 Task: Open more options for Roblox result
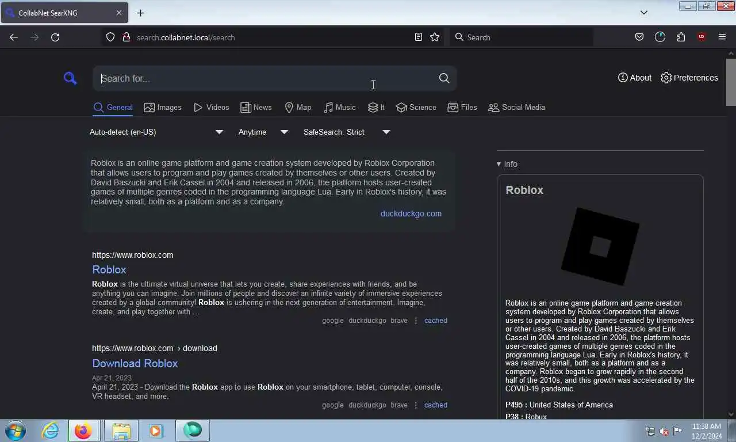click(416, 321)
